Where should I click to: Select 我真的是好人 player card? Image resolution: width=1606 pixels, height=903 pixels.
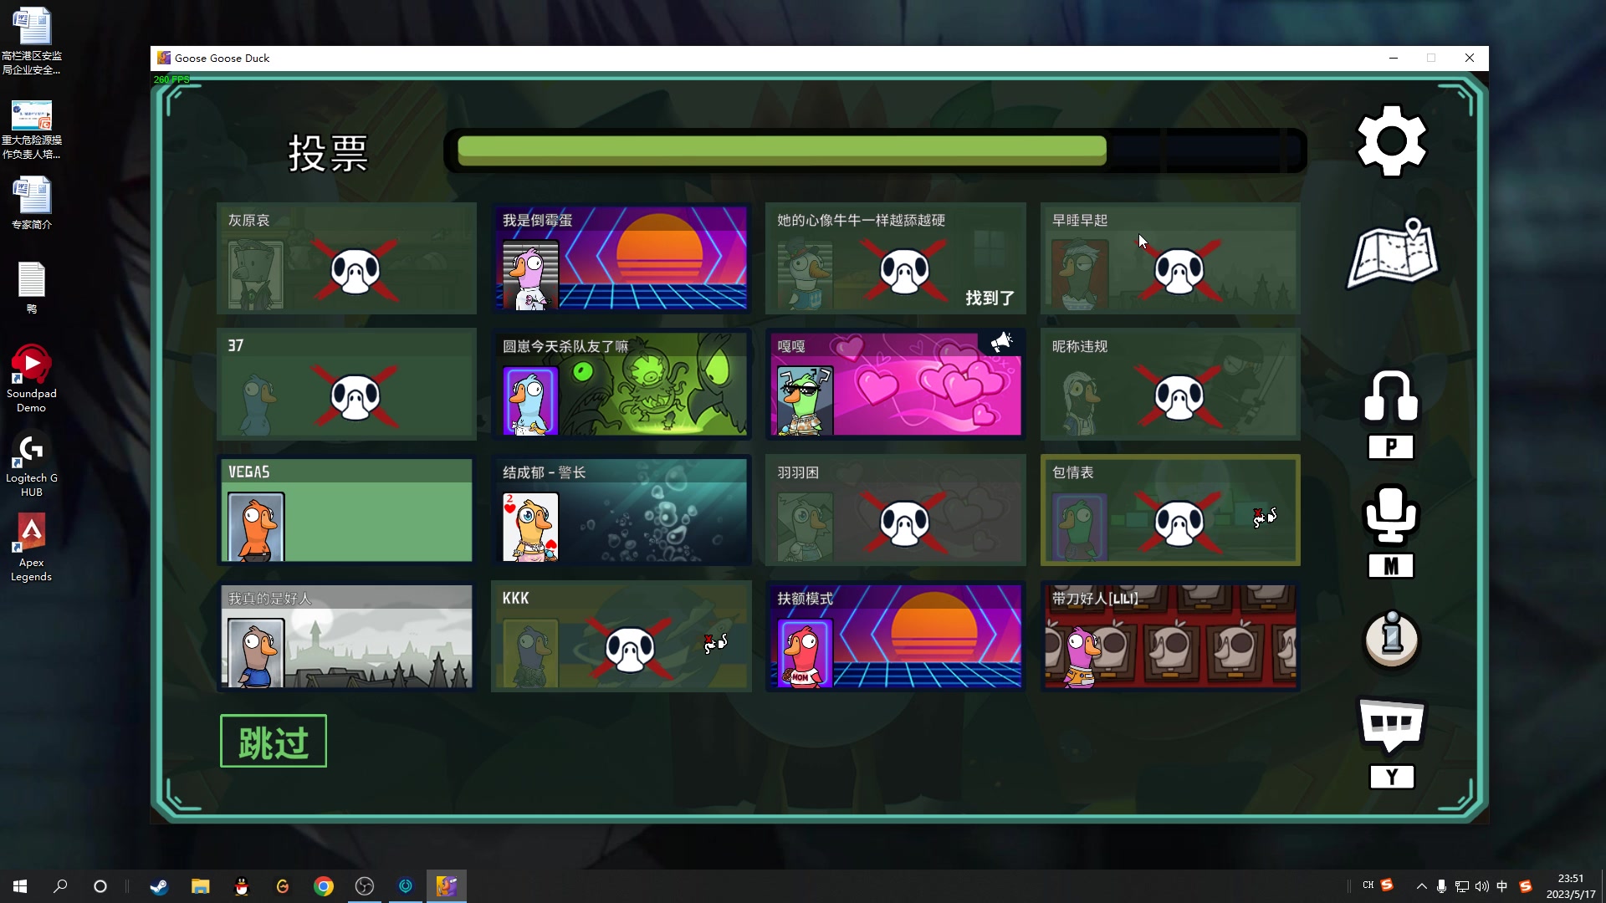click(346, 636)
